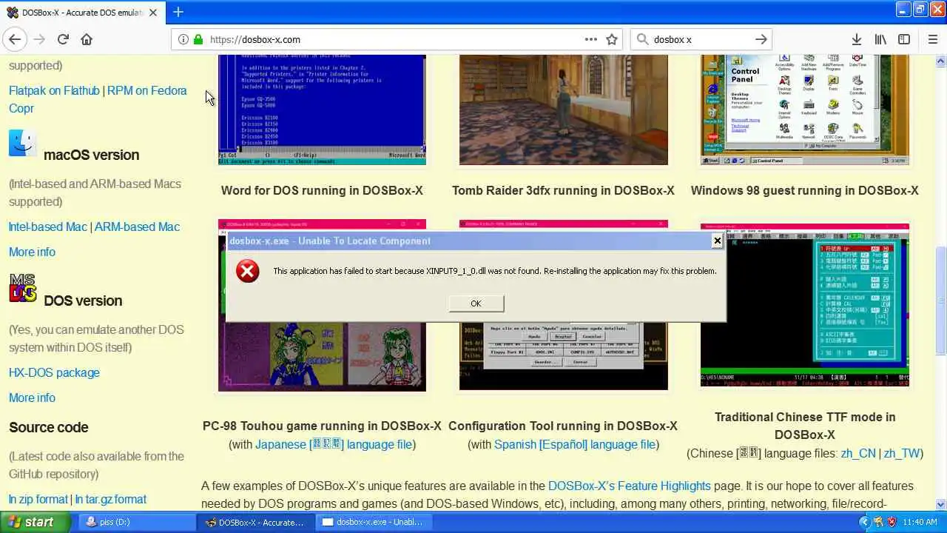Click the Source code heading
The image size is (947, 533).
coord(49,427)
